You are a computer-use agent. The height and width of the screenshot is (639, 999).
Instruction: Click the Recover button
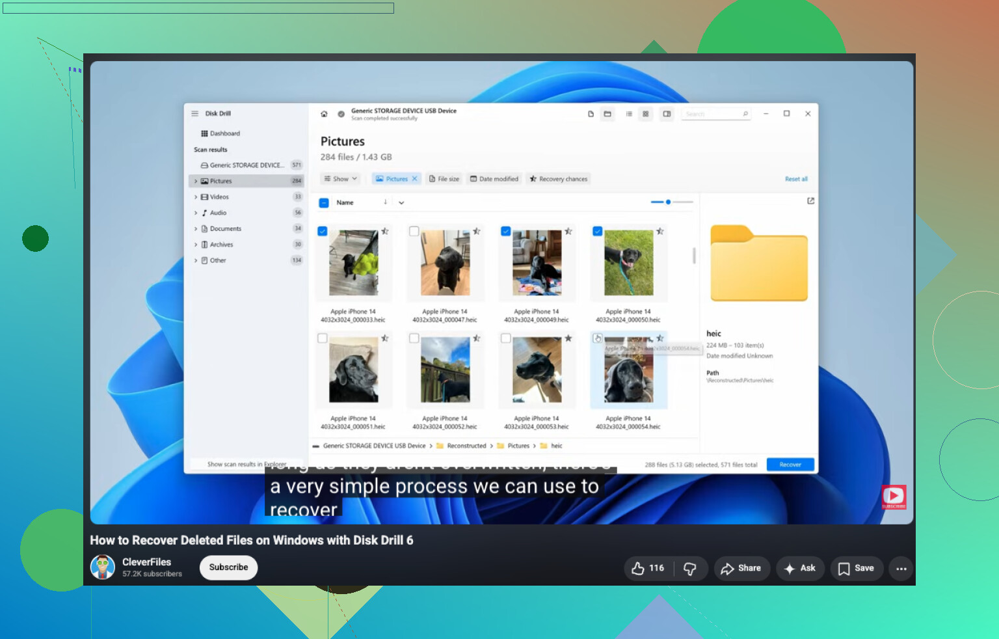[790, 465]
